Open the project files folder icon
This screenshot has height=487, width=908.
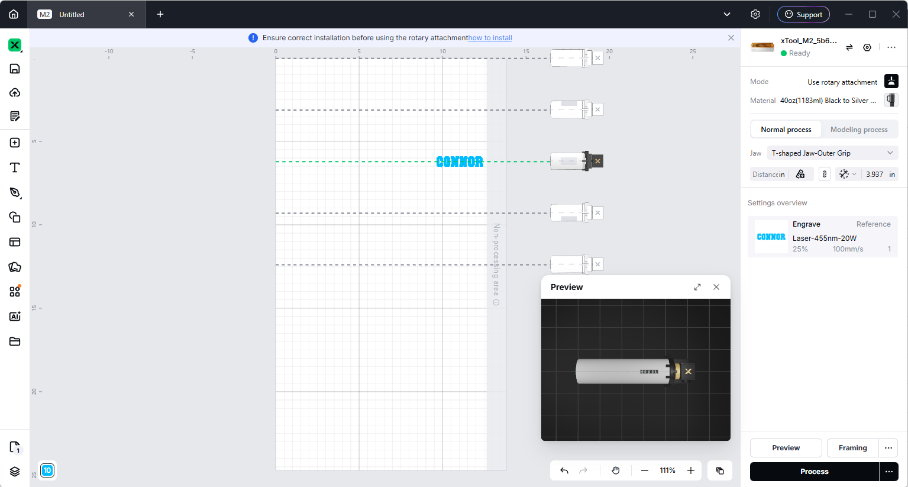pos(15,341)
